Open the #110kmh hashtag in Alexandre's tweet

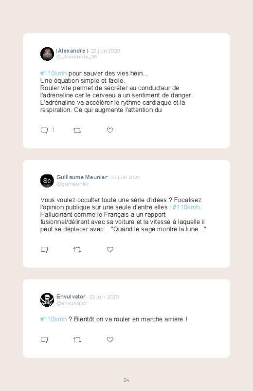[54, 74]
